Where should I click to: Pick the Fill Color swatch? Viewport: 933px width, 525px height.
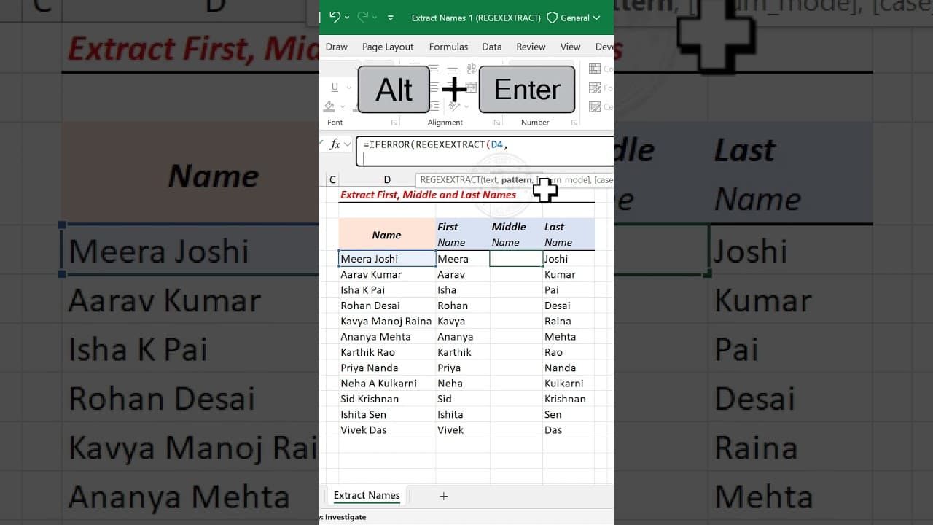coord(329,105)
